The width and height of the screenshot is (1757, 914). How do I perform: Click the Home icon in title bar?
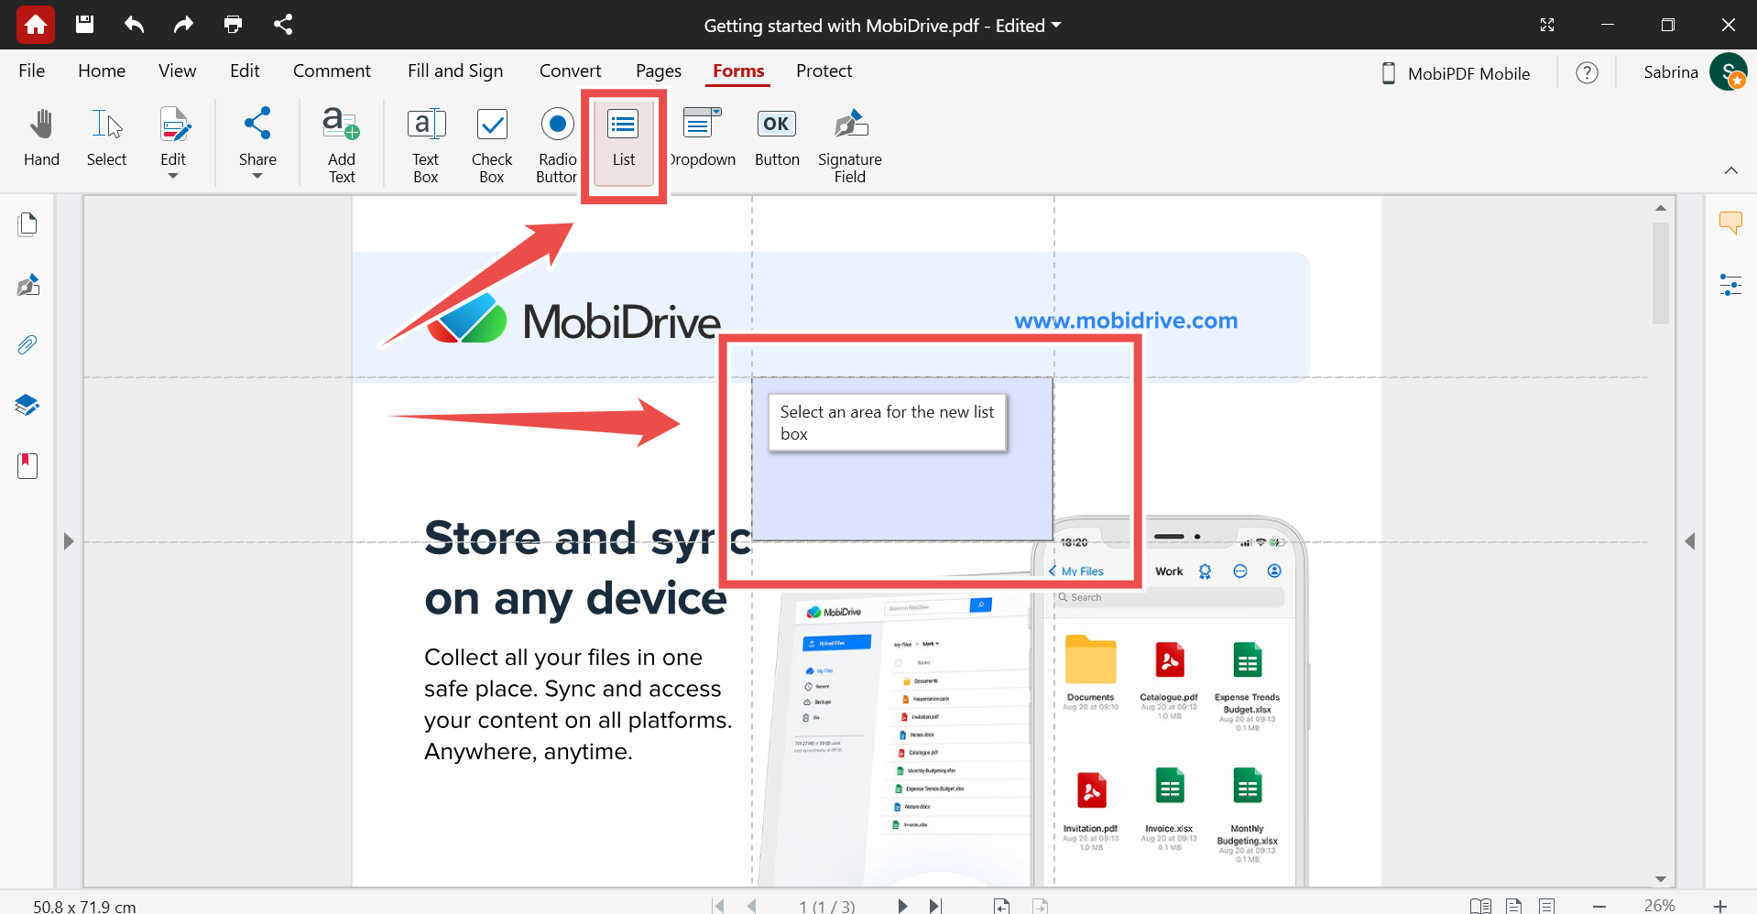point(36,25)
